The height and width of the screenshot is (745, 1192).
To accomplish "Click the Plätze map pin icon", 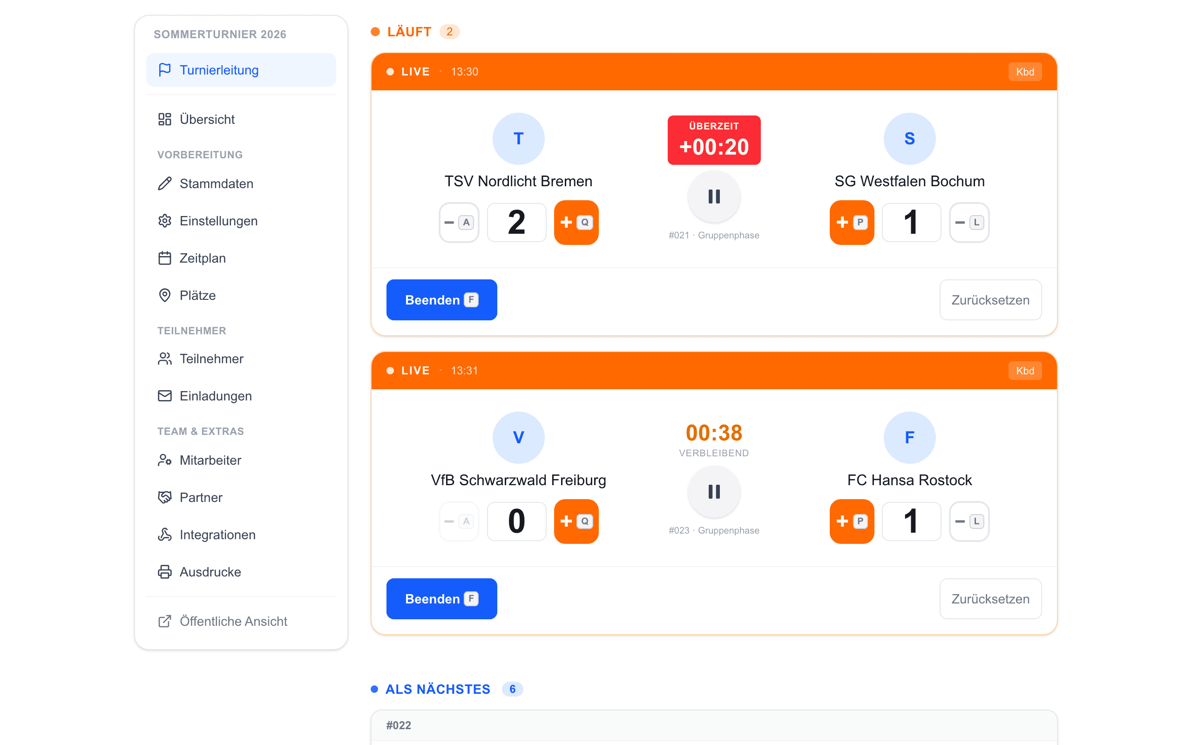I will (164, 295).
